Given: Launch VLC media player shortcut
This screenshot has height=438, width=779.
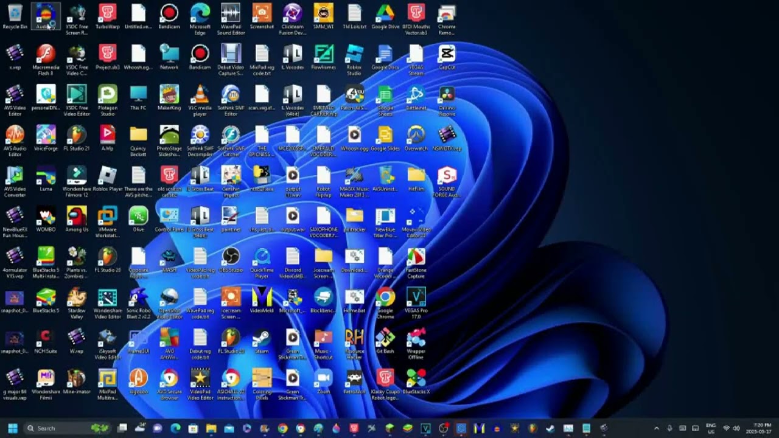Looking at the screenshot, I should click(x=200, y=100).
